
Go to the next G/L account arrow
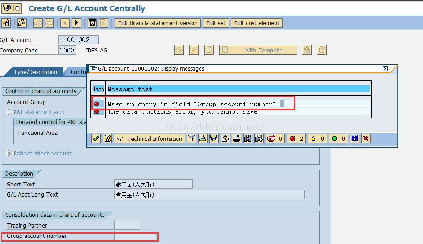pos(76,23)
